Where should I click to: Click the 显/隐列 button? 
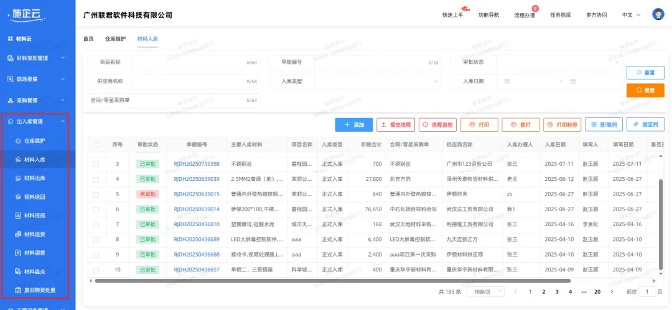(x=604, y=125)
